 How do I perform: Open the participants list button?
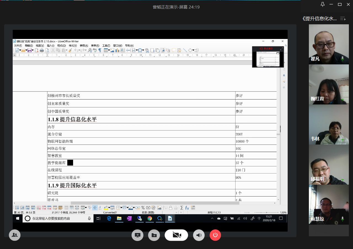pos(15,235)
